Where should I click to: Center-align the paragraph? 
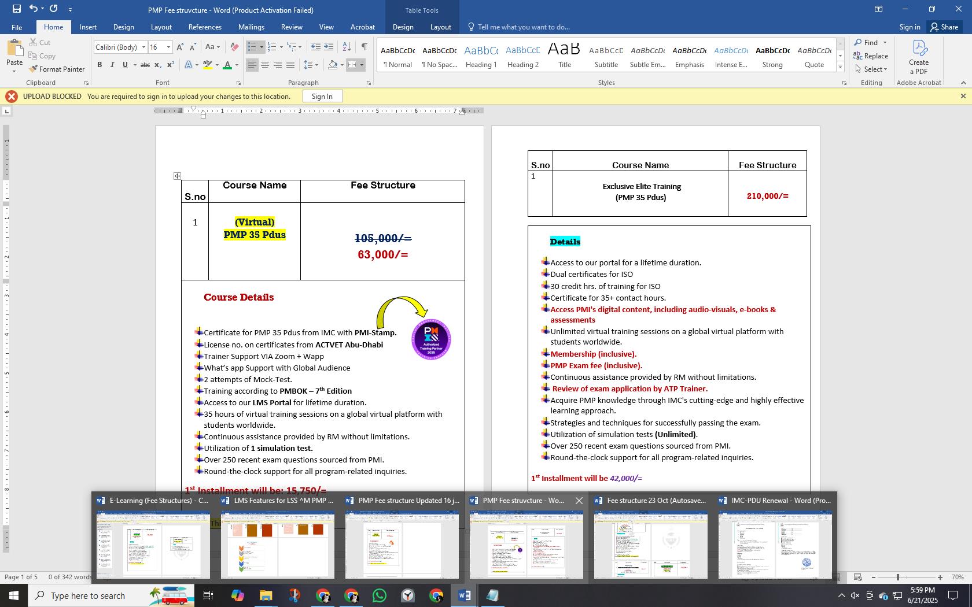pyautogui.click(x=265, y=65)
